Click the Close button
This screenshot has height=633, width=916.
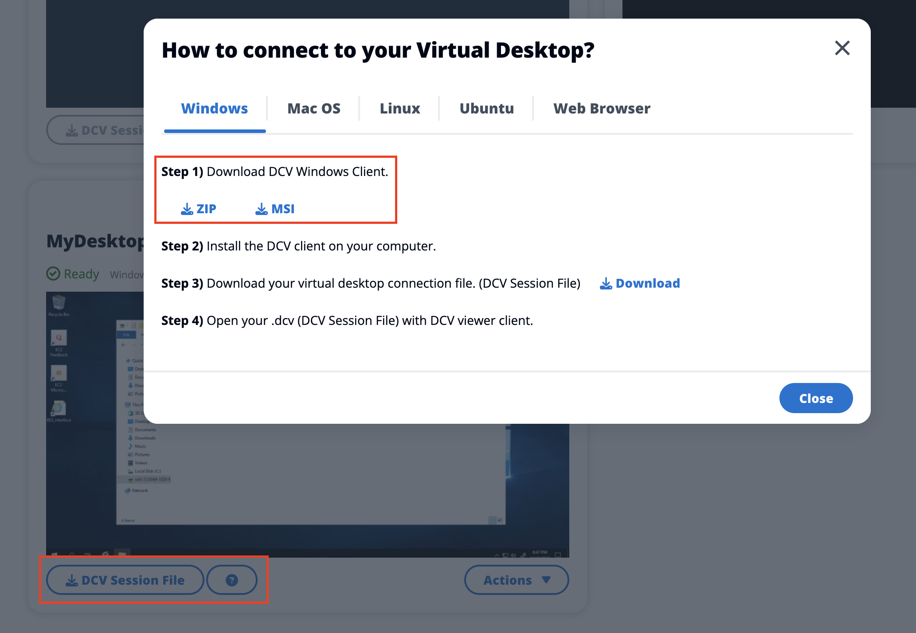(x=815, y=398)
